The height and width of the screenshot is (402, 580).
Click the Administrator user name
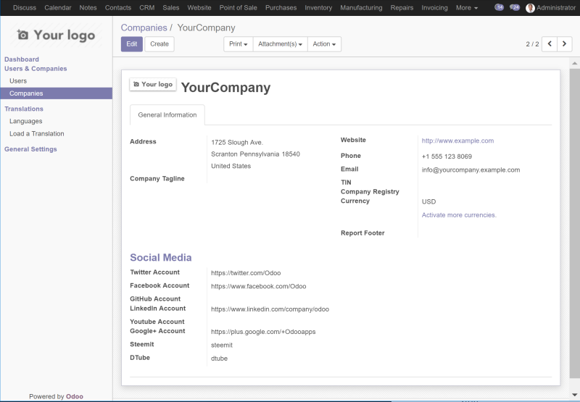tap(556, 8)
